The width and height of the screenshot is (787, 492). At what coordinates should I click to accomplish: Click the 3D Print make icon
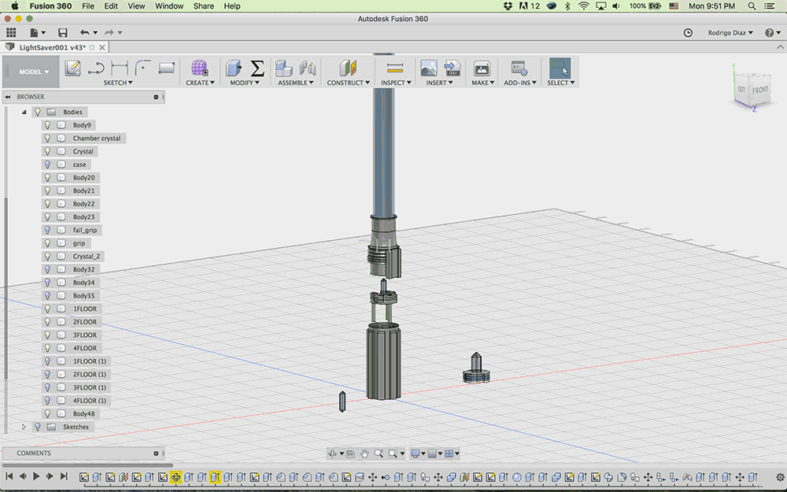pos(482,68)
